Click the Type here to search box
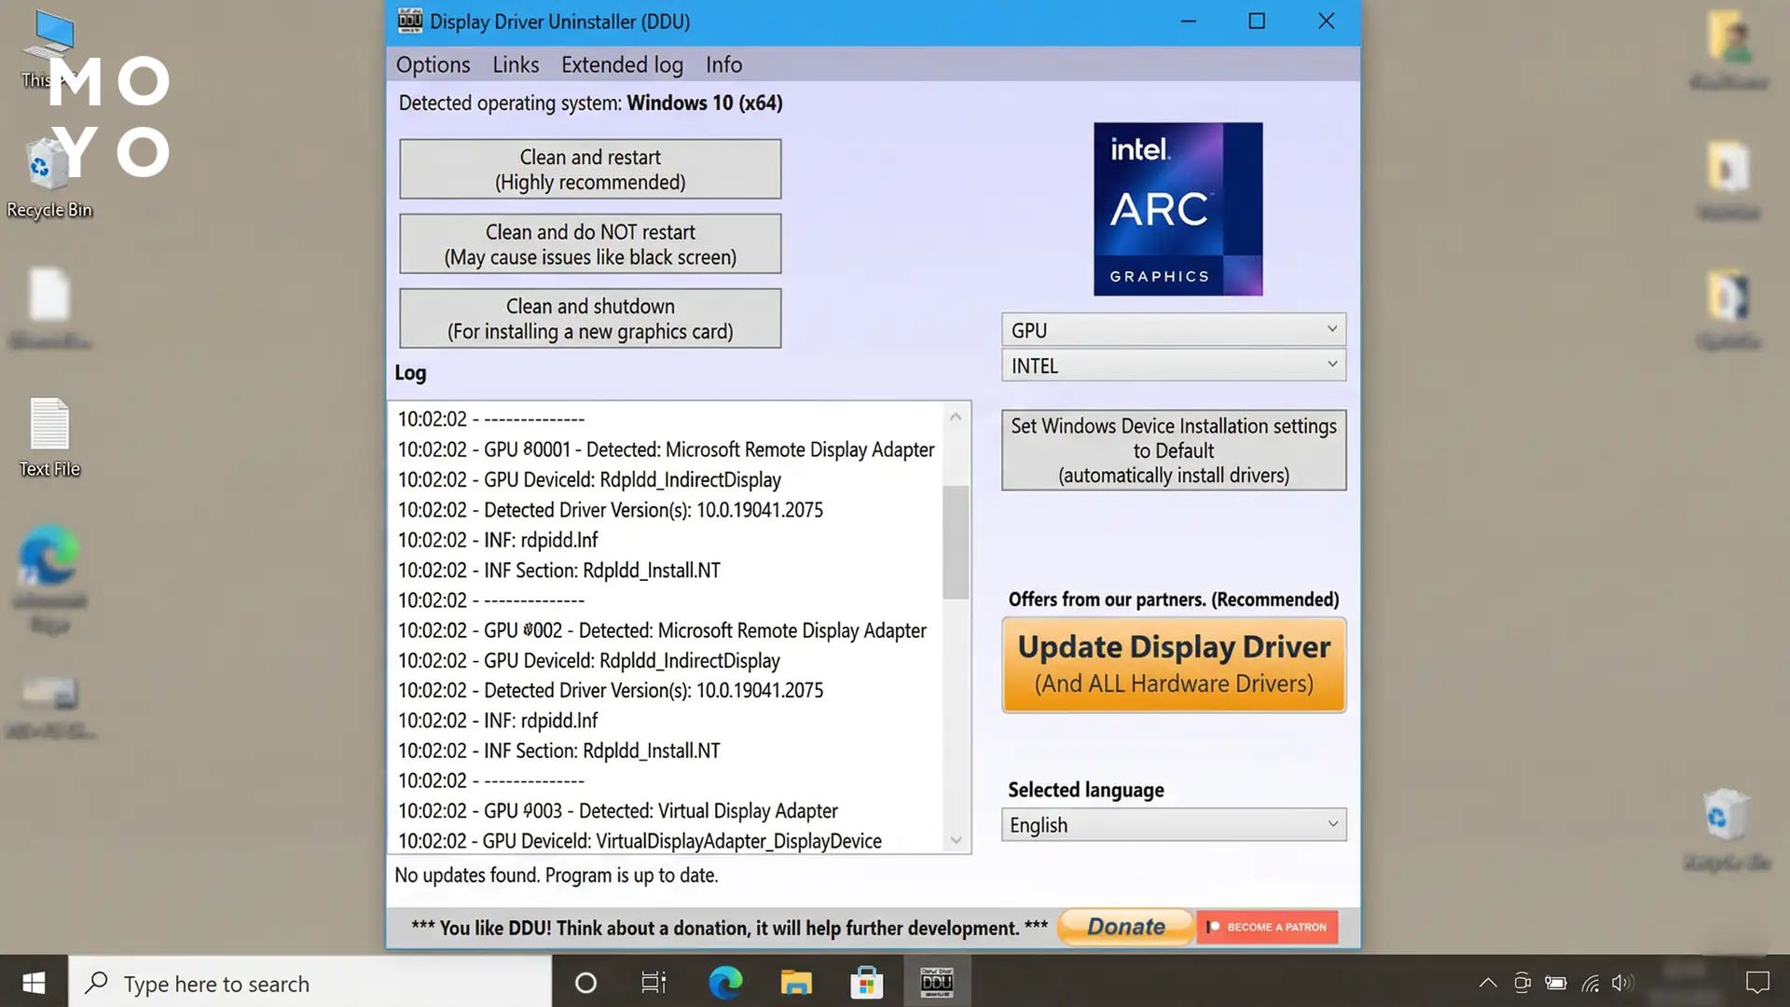This screenshot has width=1790, height=1007. [x=310, y=982]
